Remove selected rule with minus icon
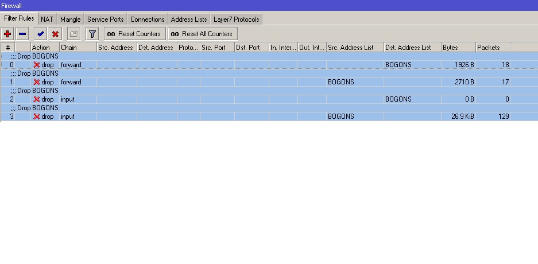This screenshot has height=264, width=538. pyautogui.click(x=22, y=34)
